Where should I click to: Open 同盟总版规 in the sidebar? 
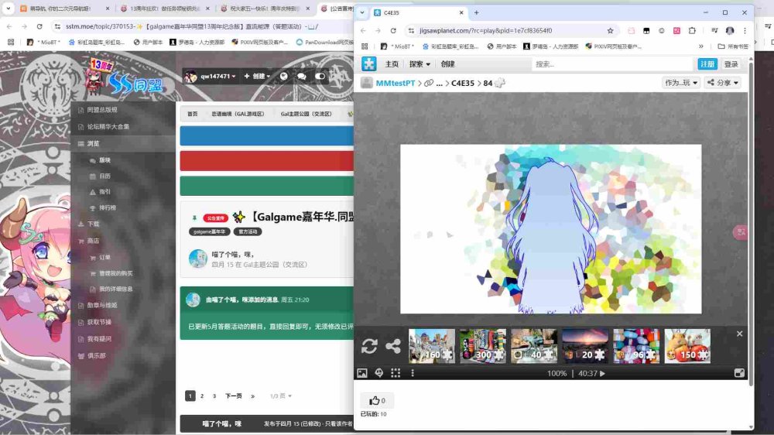(x=101, y=110)
